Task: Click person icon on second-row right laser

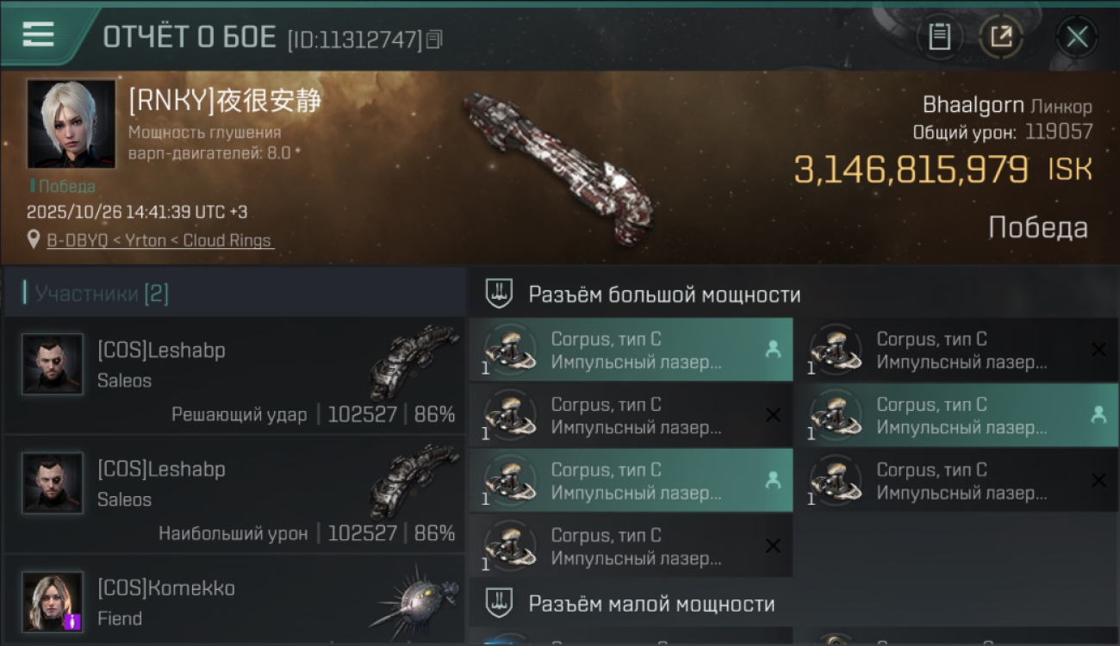Action: pos(1098,415)
